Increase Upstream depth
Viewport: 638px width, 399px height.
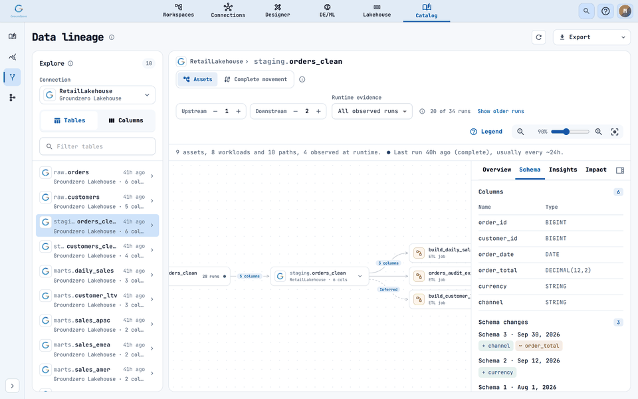coord(239,111)
